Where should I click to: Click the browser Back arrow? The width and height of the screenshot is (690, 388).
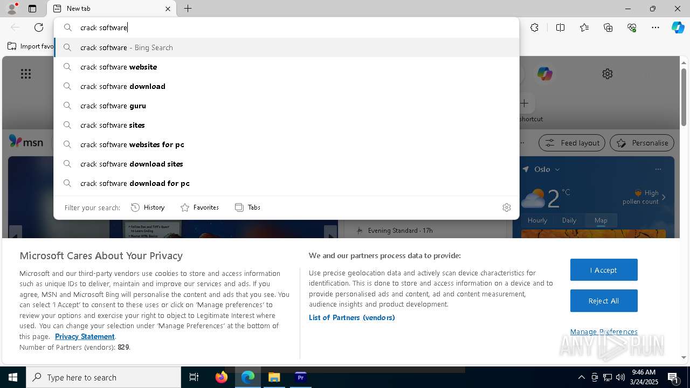coord(15,27)
